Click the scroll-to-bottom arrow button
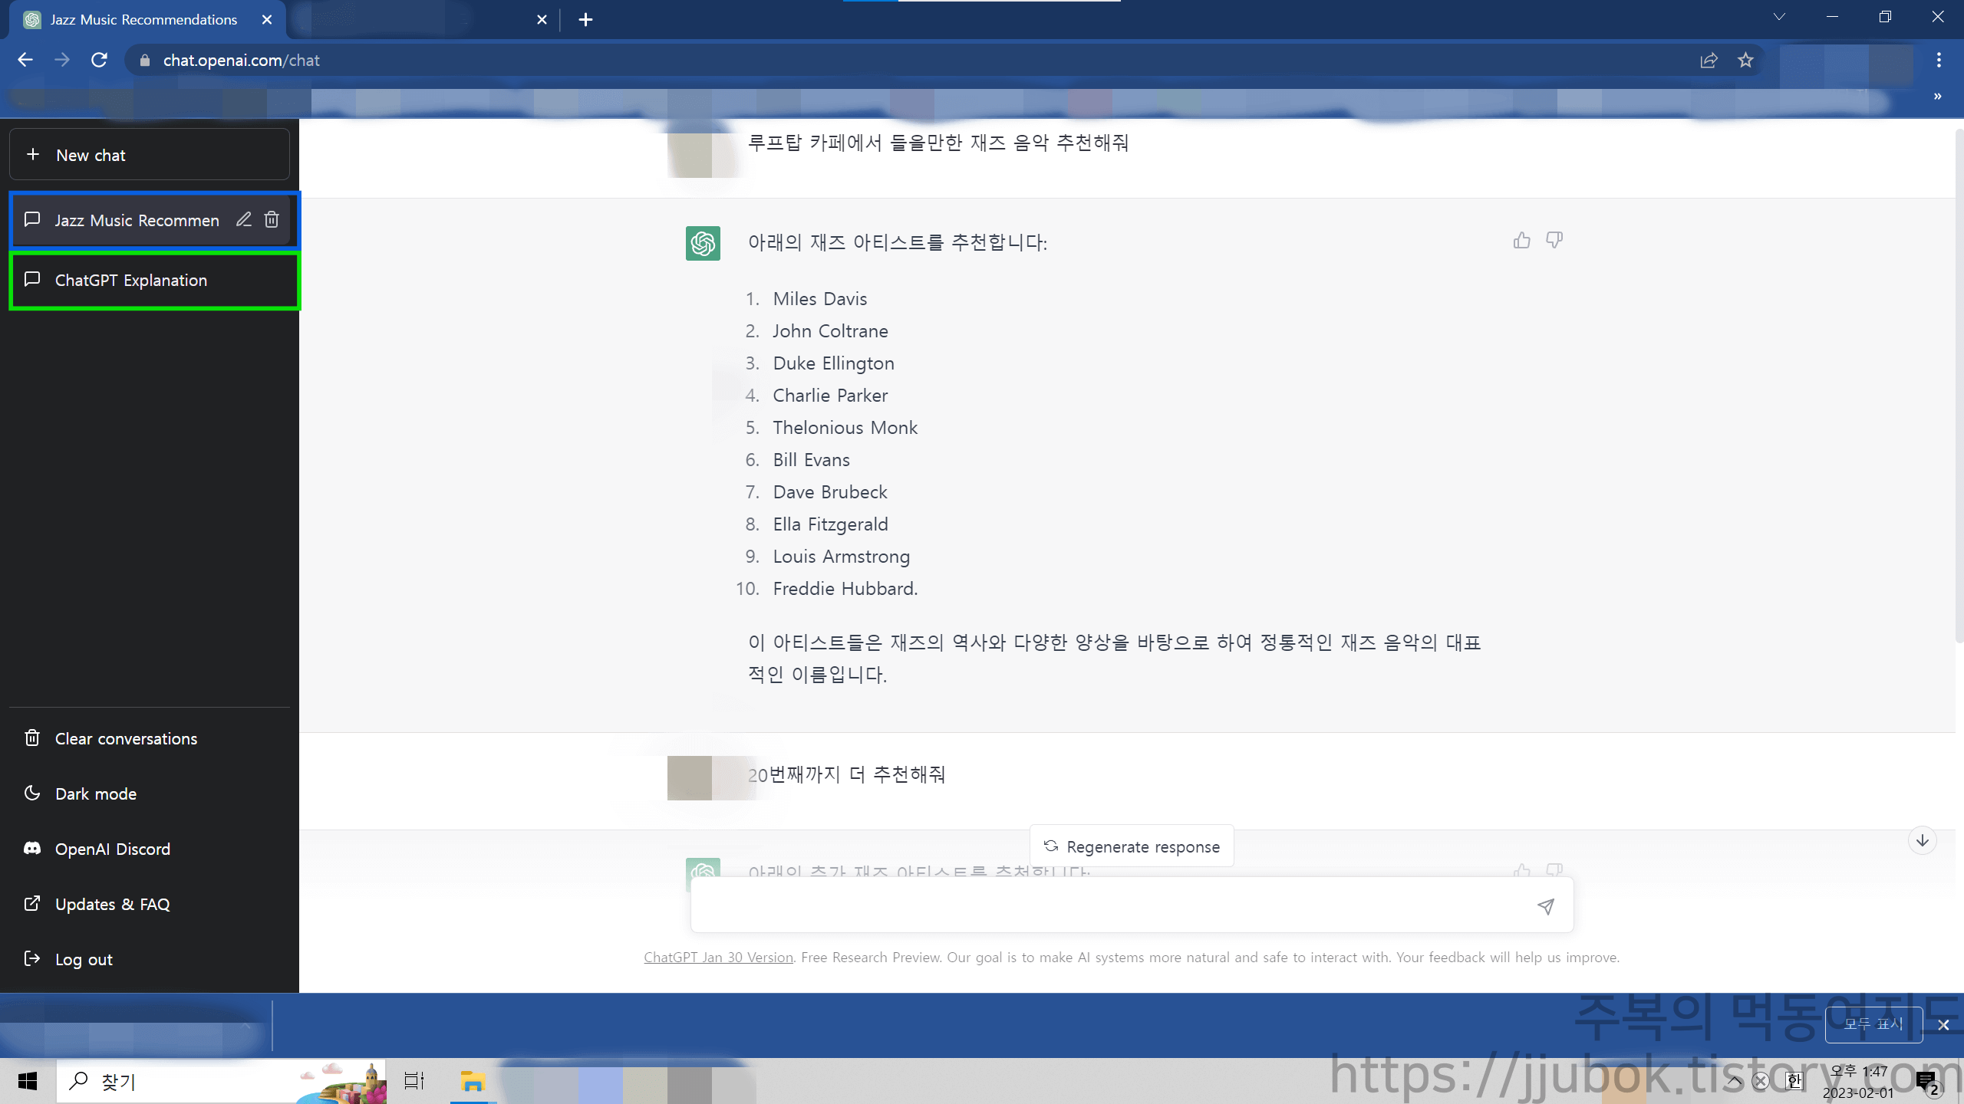This screenshot has height=1104, width=1964. pyautogui.click(x=1922, y=841)
